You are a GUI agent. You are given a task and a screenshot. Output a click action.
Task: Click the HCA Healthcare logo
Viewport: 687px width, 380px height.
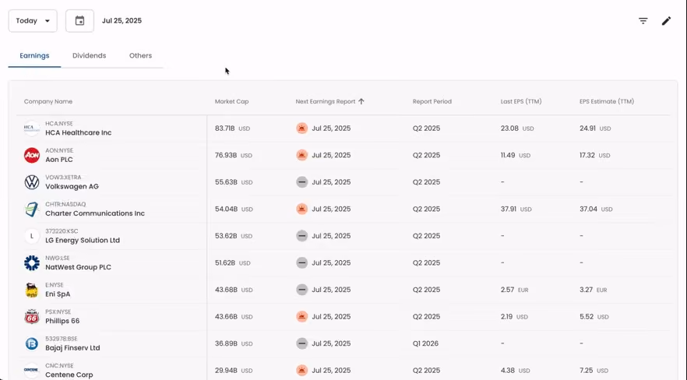(x=31, y=128)
